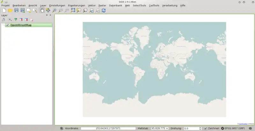Screen dimensions: 255x131
Task: Click the add group icon in Layer panel
Action: pos(4,20)
